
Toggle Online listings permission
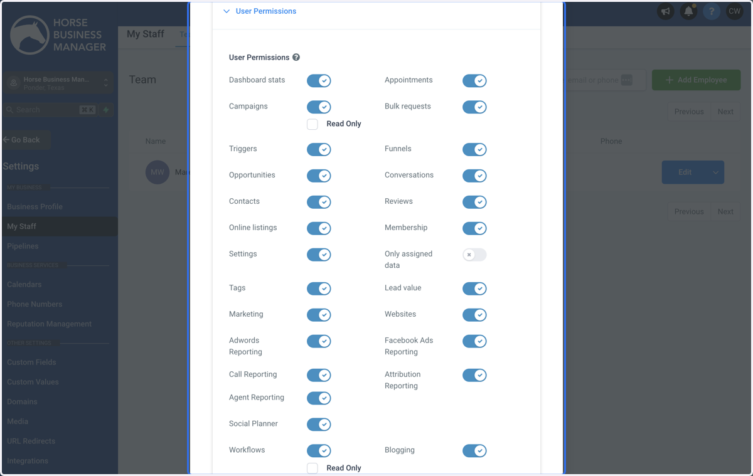pos(319,229)
